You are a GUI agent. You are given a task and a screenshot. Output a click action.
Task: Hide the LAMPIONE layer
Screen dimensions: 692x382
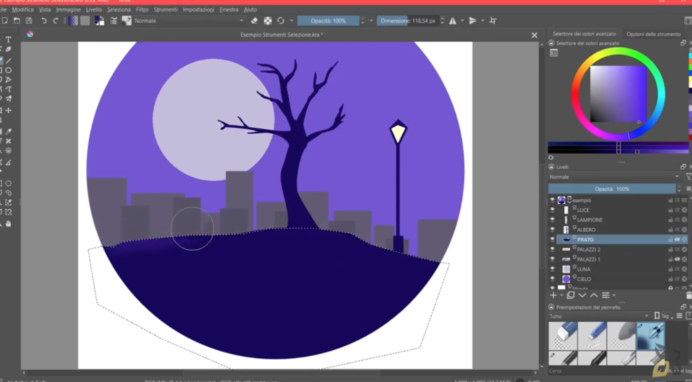(x=552, y=220)
